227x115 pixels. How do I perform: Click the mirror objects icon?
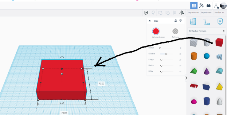click(x=182, y=13)
